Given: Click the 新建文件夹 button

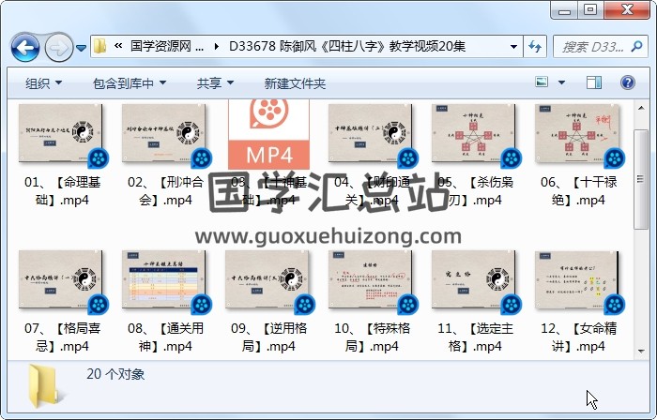Looking at the screenshot, I should tap(295, 83).
